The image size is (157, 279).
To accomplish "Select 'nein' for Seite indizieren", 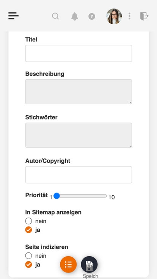I will click(x=28, y=256).
